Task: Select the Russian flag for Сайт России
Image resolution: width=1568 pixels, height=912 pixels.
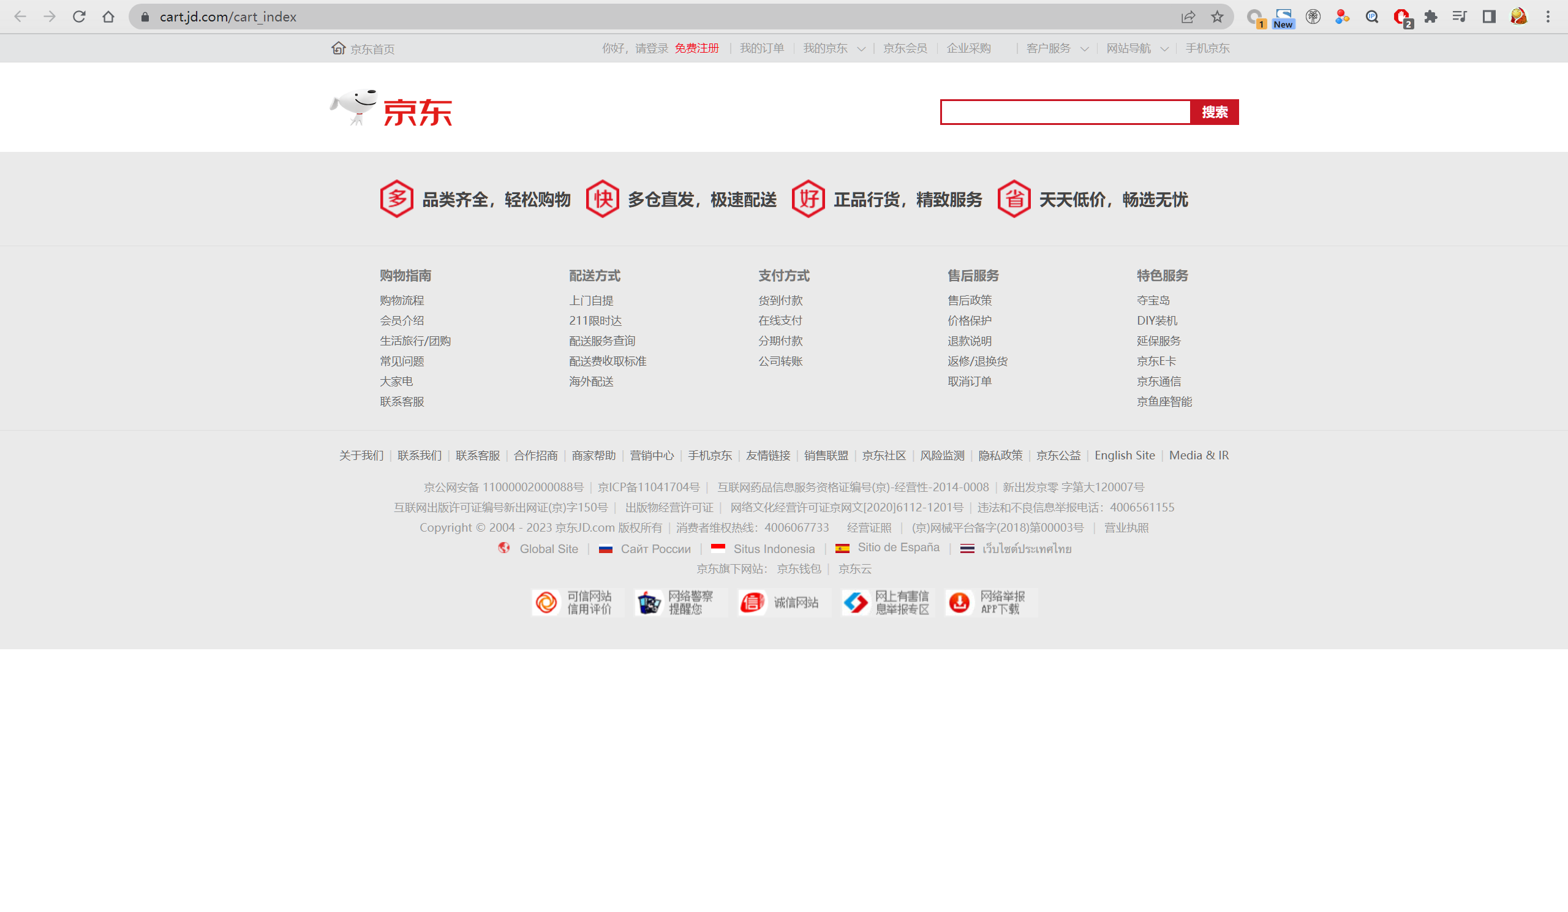Action: coord(606,549)
